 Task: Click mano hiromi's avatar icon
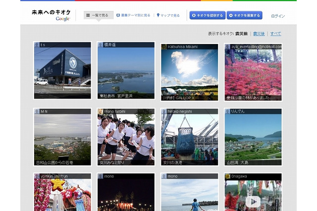coord(100,111)
